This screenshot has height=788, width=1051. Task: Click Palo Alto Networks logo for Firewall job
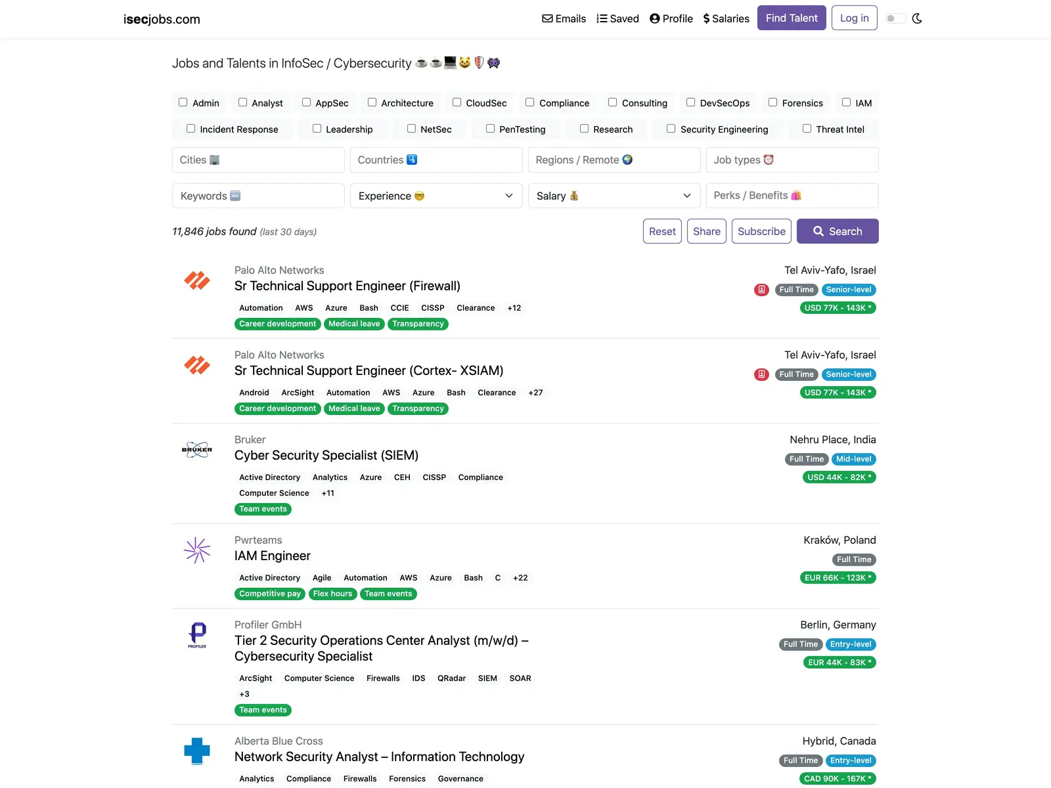(197, 280)
